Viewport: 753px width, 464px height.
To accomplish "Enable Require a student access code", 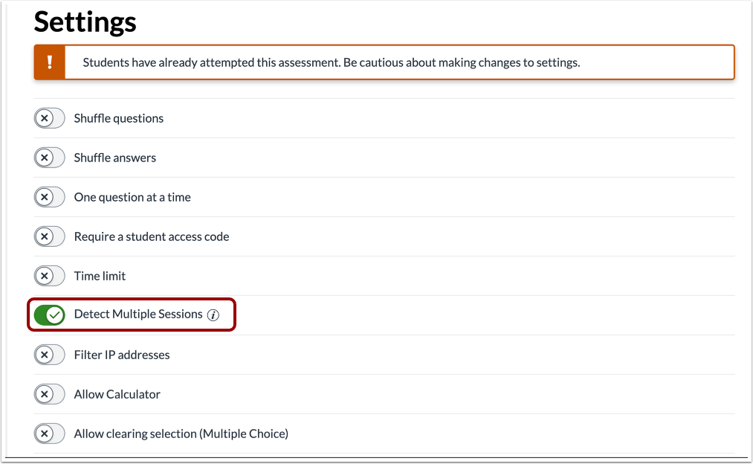I will (x=49, y=236).
